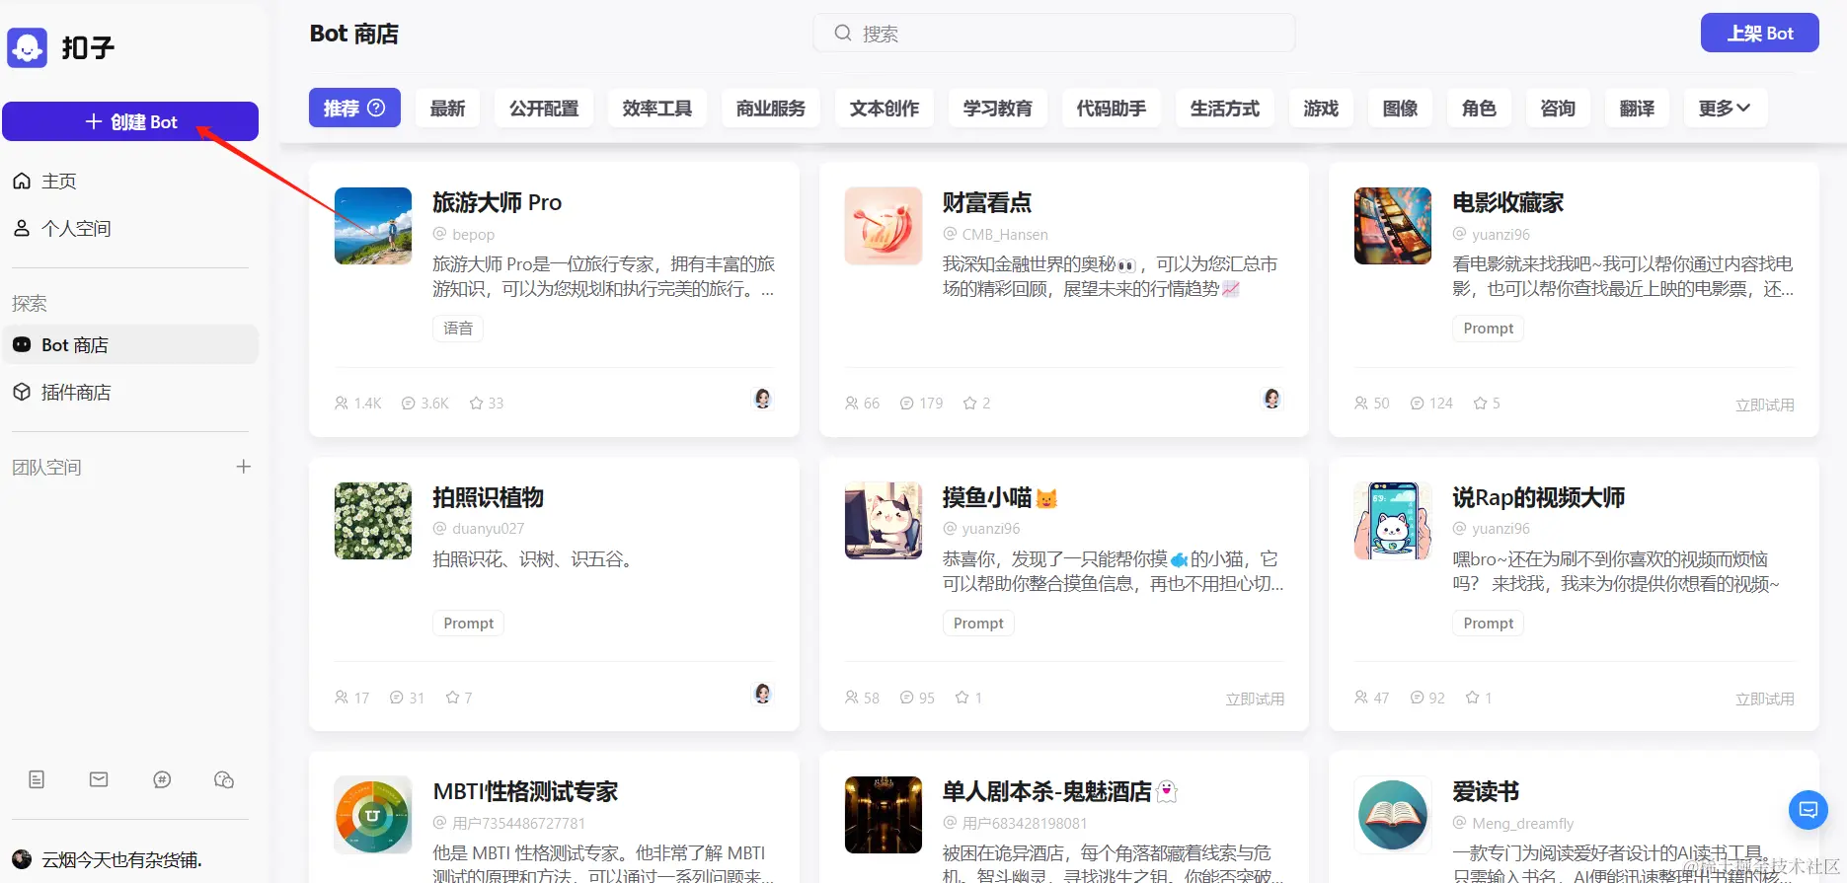
Task: Open the document icon at sidebar bottom
Action: pyautogui.click(x=37, y=780)
